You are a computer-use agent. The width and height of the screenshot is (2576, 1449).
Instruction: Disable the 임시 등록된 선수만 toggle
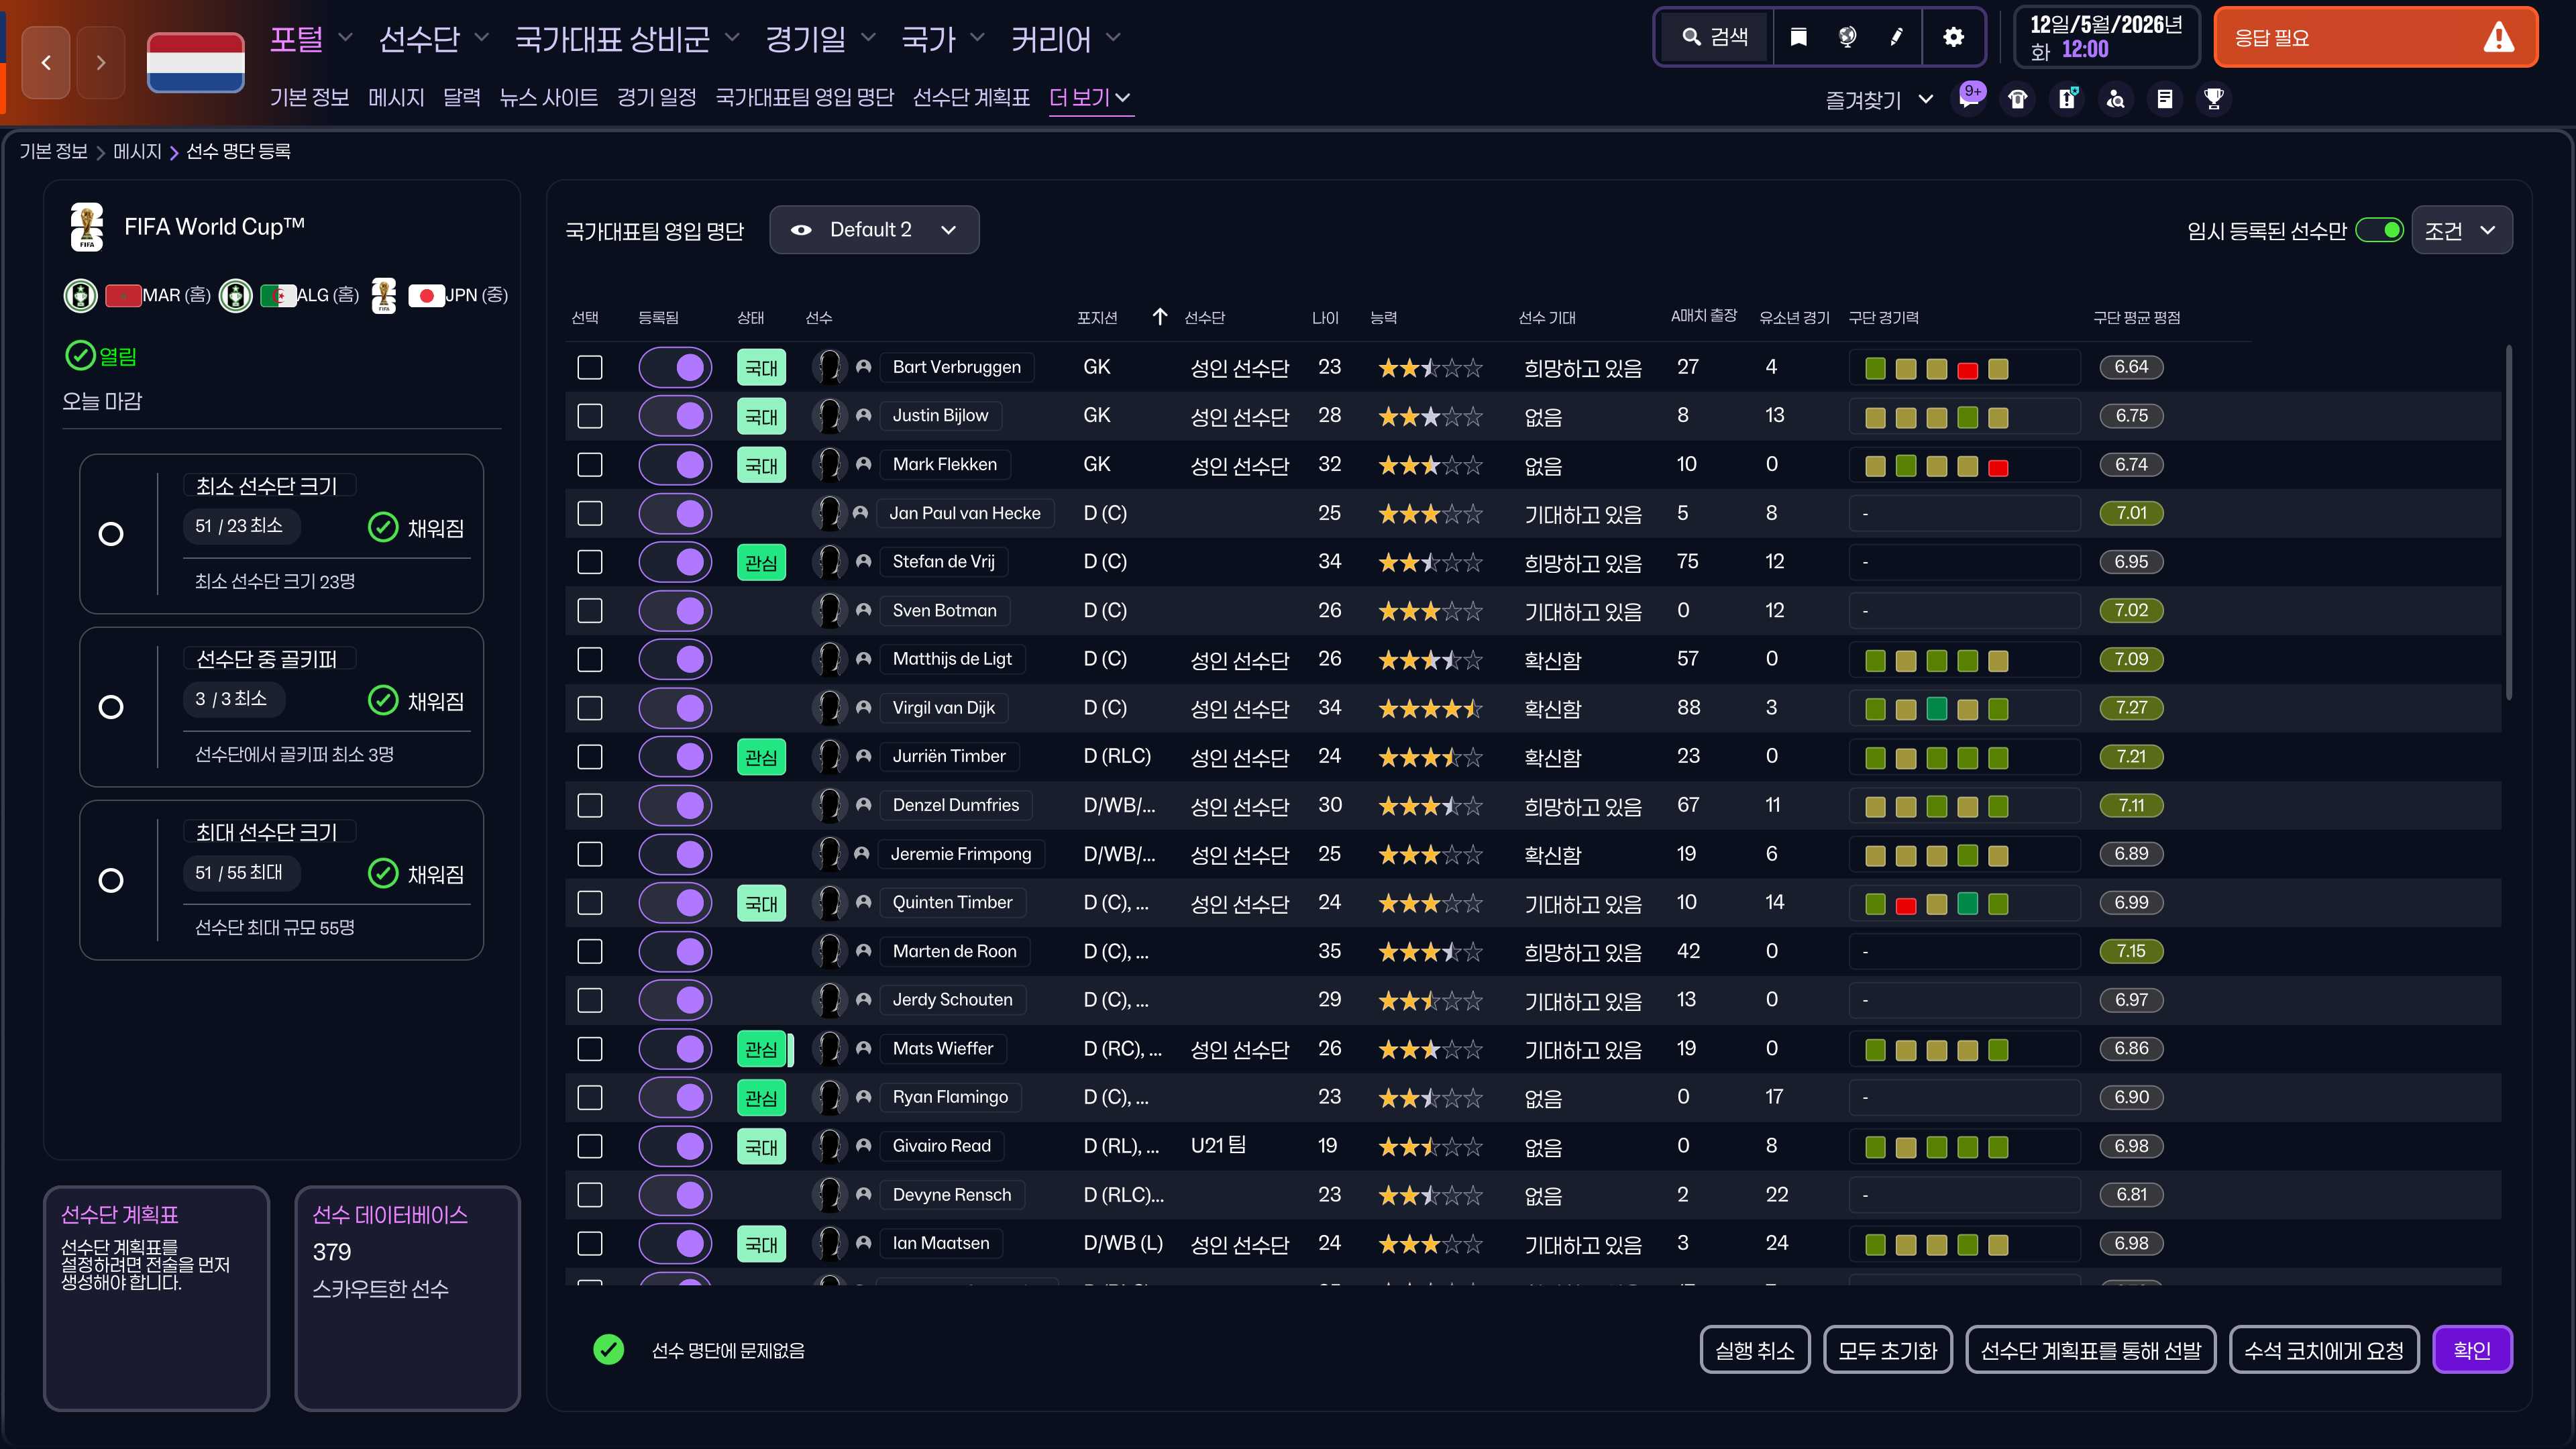click(x=2379, y=230)
